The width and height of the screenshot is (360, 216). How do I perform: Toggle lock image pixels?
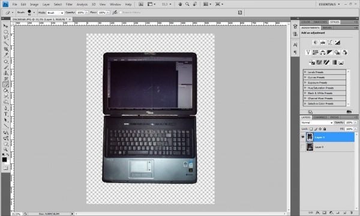(316, 129)
